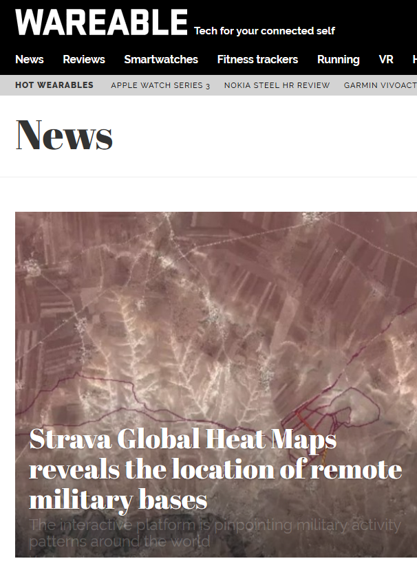Select the Running menu item

(x=338, y=60)
